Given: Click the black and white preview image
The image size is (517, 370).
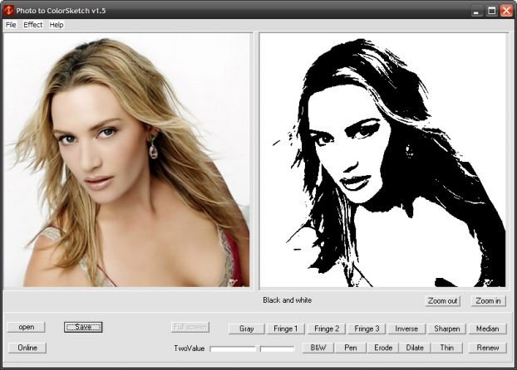Looking at the screenshot, I should tap(382, 160).
